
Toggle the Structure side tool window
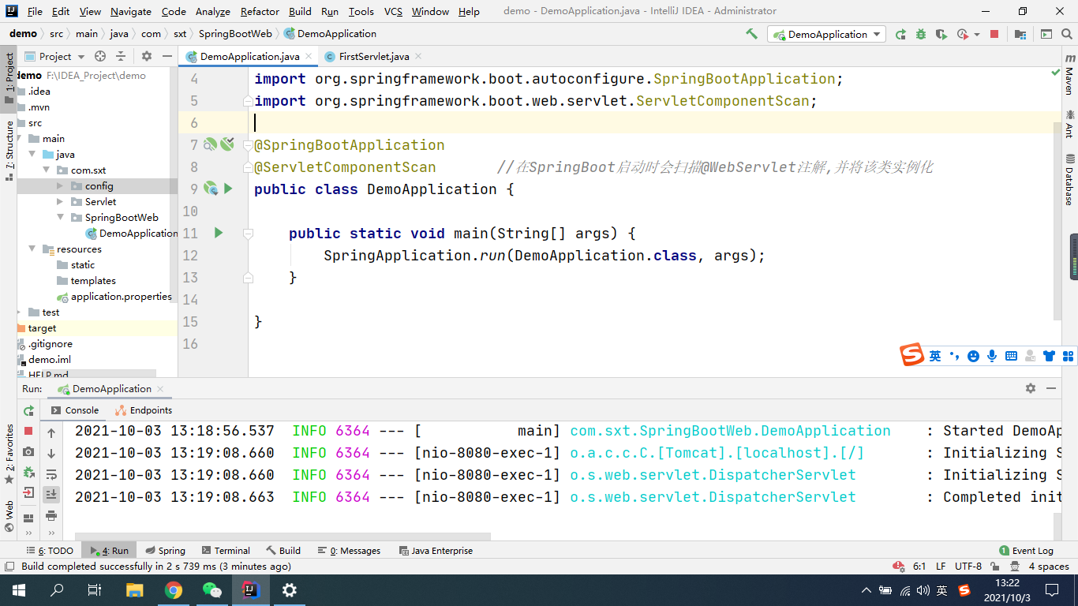click(x=9, y=151)
